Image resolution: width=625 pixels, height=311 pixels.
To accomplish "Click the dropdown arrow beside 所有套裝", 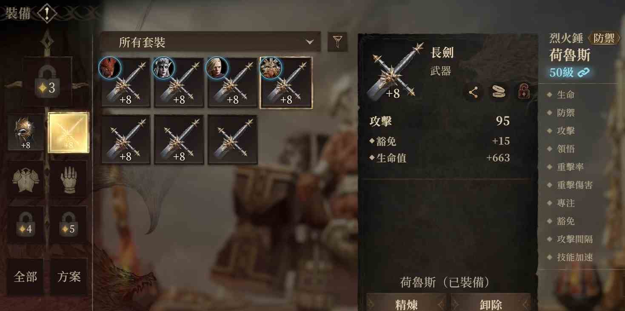I will (310, 42).
